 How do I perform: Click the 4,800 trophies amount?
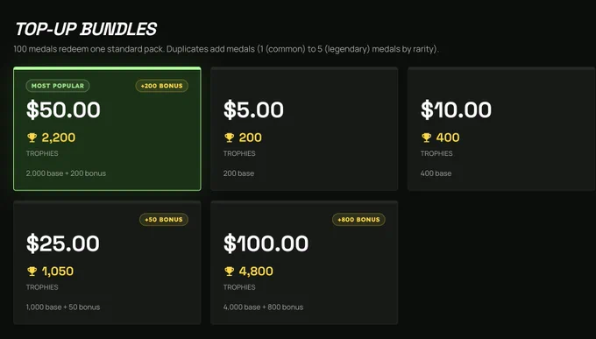coord(256,272)
